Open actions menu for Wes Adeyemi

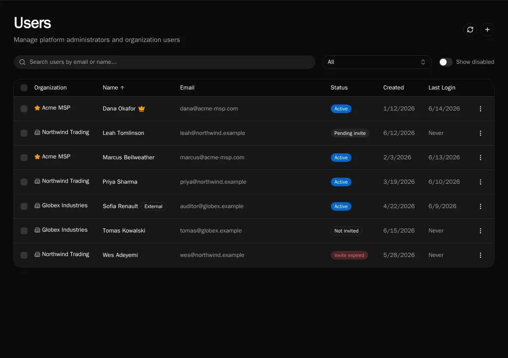[481, 255]
